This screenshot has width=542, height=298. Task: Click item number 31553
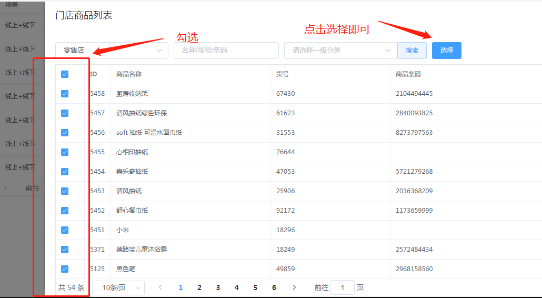[286, 132]
